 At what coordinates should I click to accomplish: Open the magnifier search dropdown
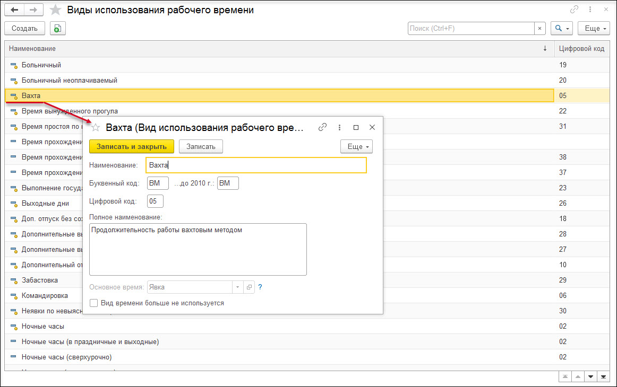(562, 29)
